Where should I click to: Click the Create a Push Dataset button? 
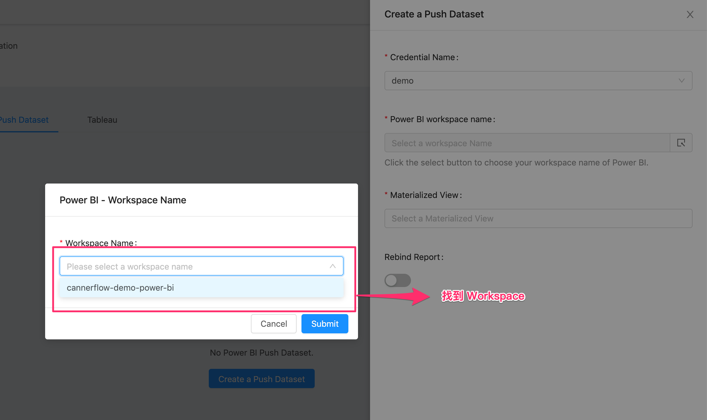(261, 378)
